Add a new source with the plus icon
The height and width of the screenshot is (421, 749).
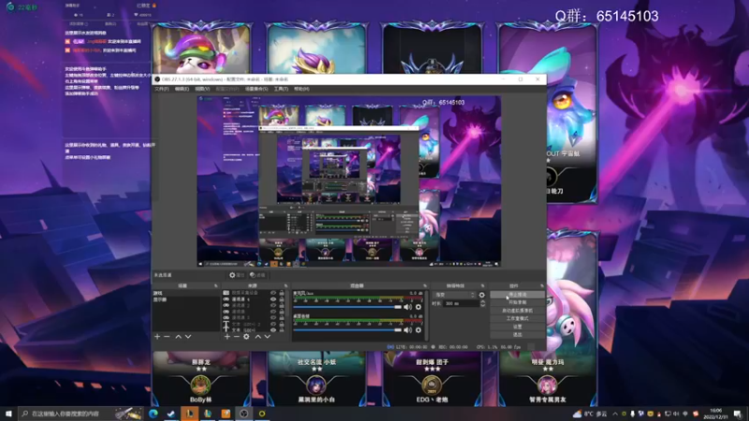coord(227,337)
